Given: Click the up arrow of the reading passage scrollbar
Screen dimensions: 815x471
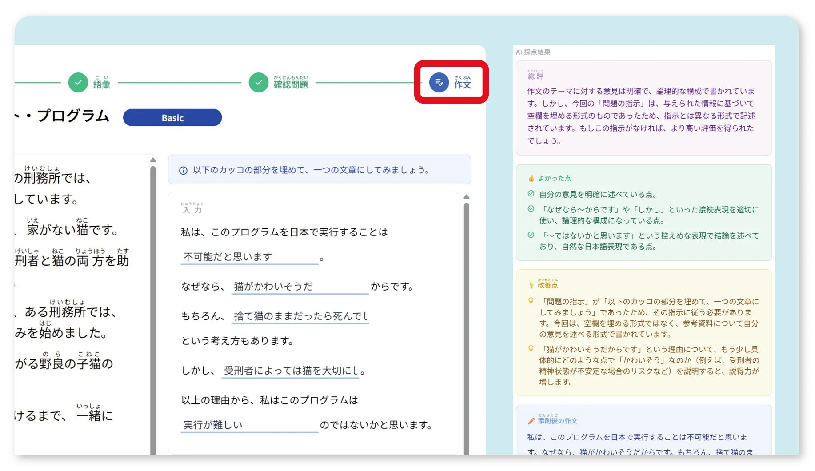Looking at the screenshot, I should click(153, 160).
